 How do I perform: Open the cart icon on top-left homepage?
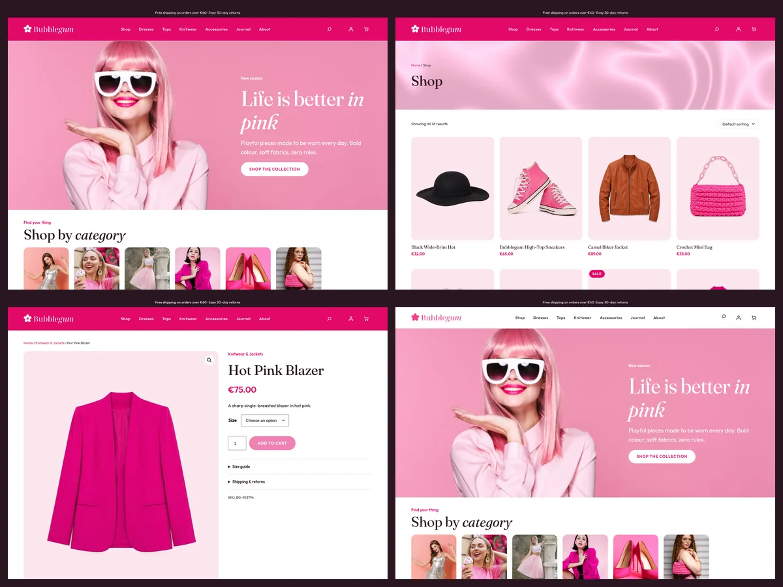tap(366, 29)
